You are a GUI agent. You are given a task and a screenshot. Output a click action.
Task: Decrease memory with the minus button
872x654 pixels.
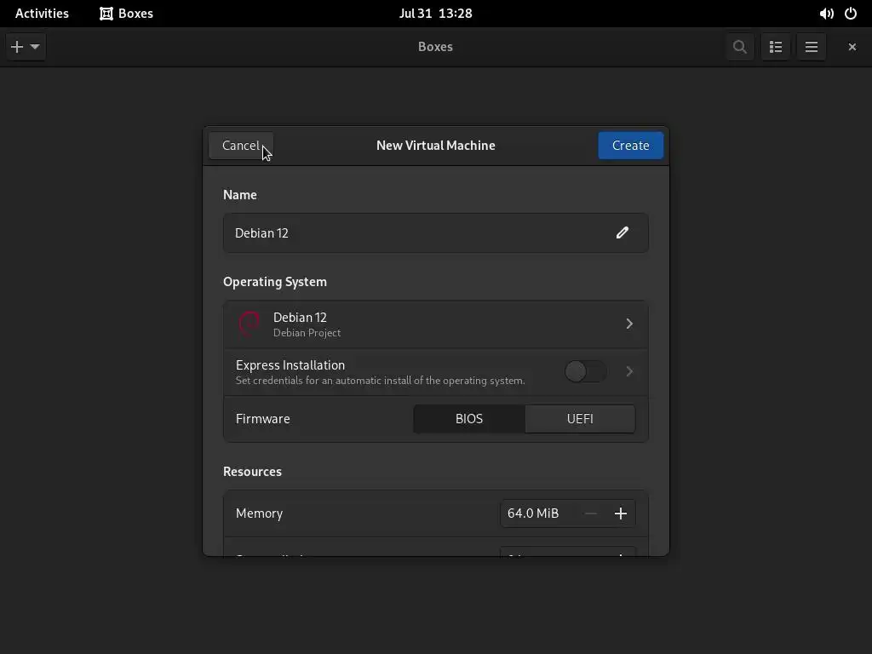point(591,513)
